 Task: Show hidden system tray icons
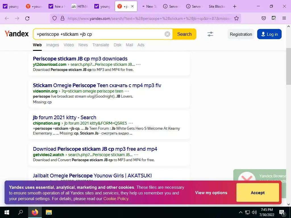pos(240,212)
